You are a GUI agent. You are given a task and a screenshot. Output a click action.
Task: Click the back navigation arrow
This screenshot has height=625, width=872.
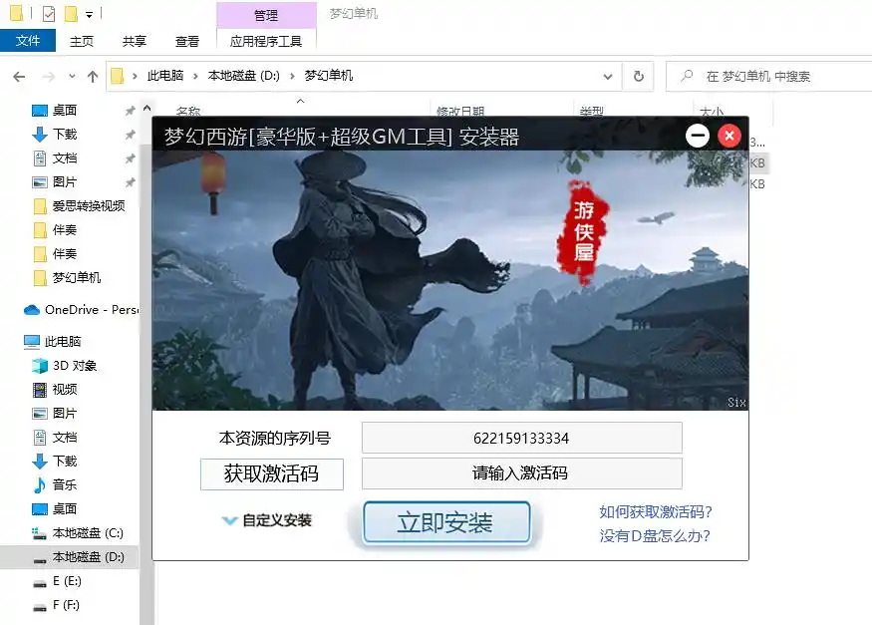pos(20,76)
